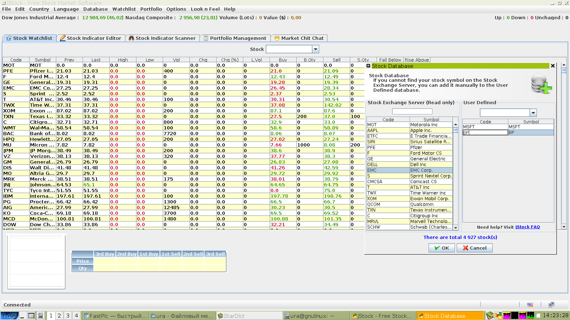Expand the Stock combo box dropdown arrow
Image resolution: width=570 pixels, height=320 pixels.
315,49
